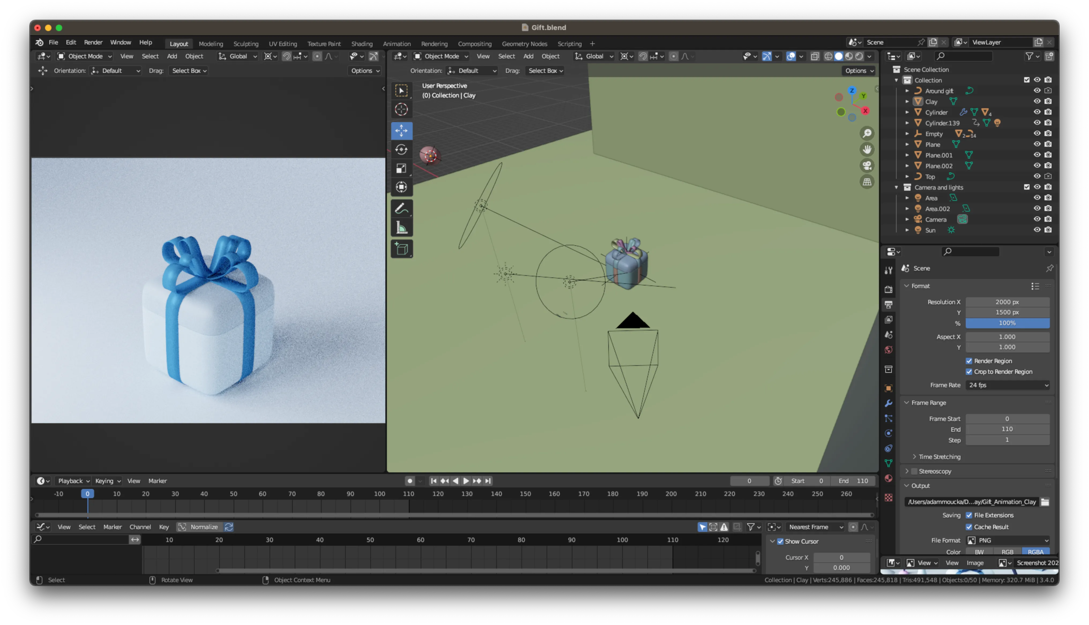The width and height of the screenshot is (1089, 625).
Task: Exclude Camera and lights collection checkbox
Action: click(1026, 187)
